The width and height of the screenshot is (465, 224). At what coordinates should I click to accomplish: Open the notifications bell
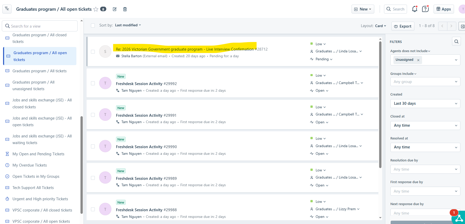tap(414, 9)
